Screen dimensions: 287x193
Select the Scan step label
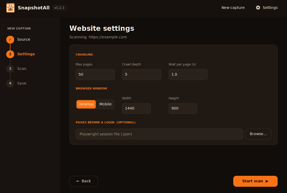click(22, 69)
